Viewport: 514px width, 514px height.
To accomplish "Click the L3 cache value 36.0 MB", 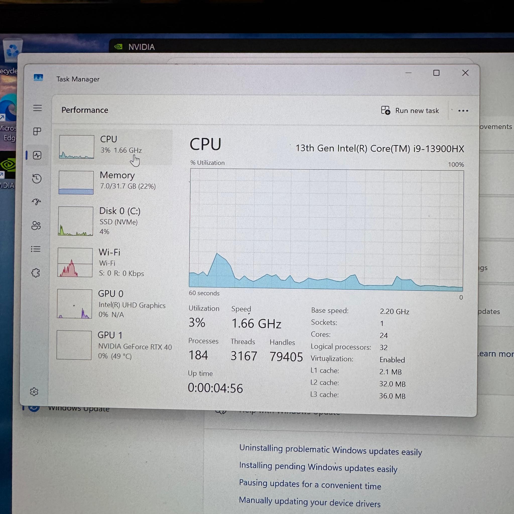I will tap(392, 396).
